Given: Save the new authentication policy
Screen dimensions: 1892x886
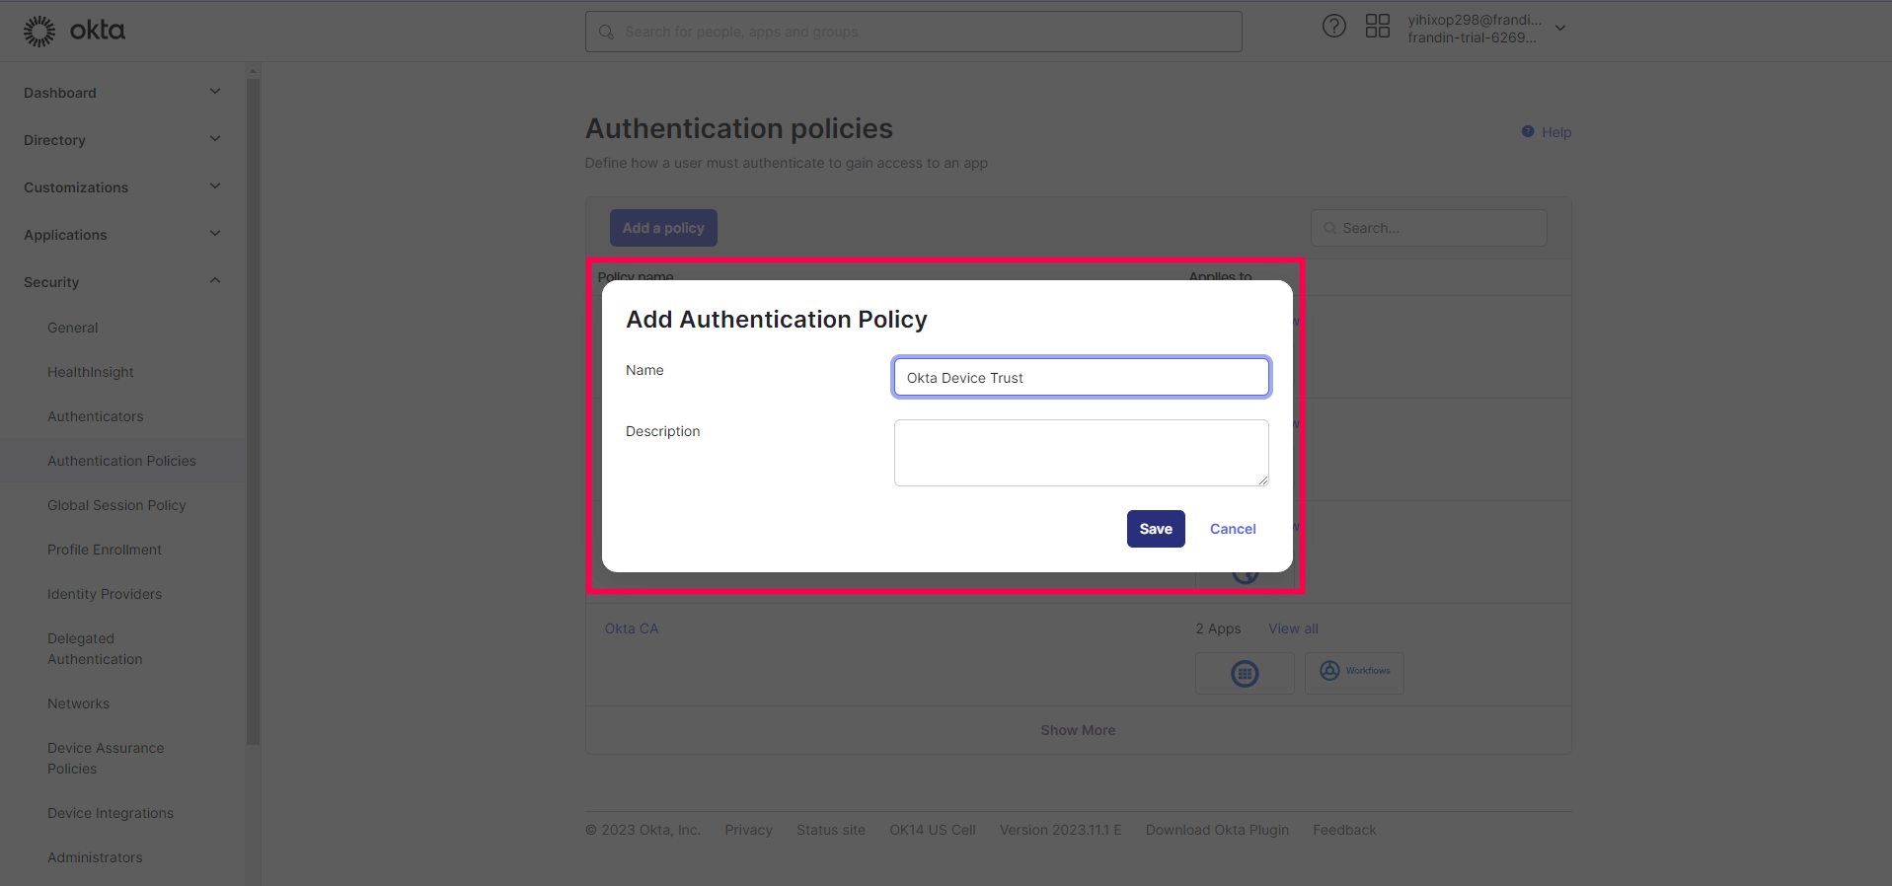Looking at the screenshot, I should click(1155, 529).
